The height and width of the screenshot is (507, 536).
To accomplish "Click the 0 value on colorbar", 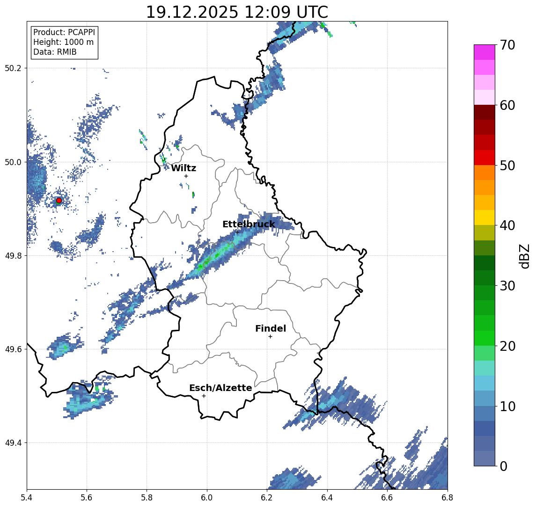I will 504,466.
